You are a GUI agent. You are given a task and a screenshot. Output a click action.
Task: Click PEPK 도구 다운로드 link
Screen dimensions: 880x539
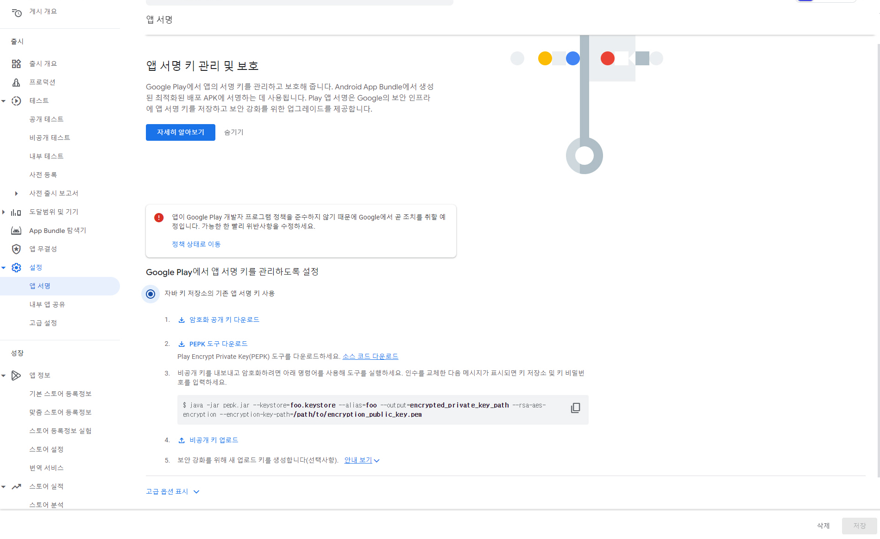(218, 344)
